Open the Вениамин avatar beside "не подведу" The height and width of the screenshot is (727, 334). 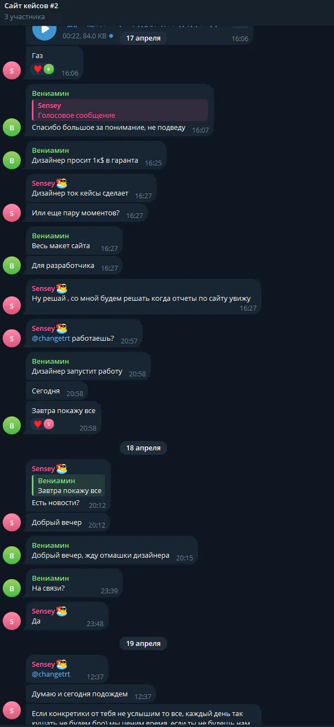[12, 128]
